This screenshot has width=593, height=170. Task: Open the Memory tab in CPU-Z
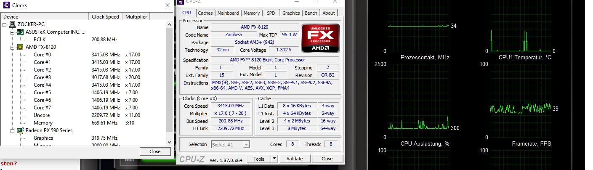pos(252,13)
